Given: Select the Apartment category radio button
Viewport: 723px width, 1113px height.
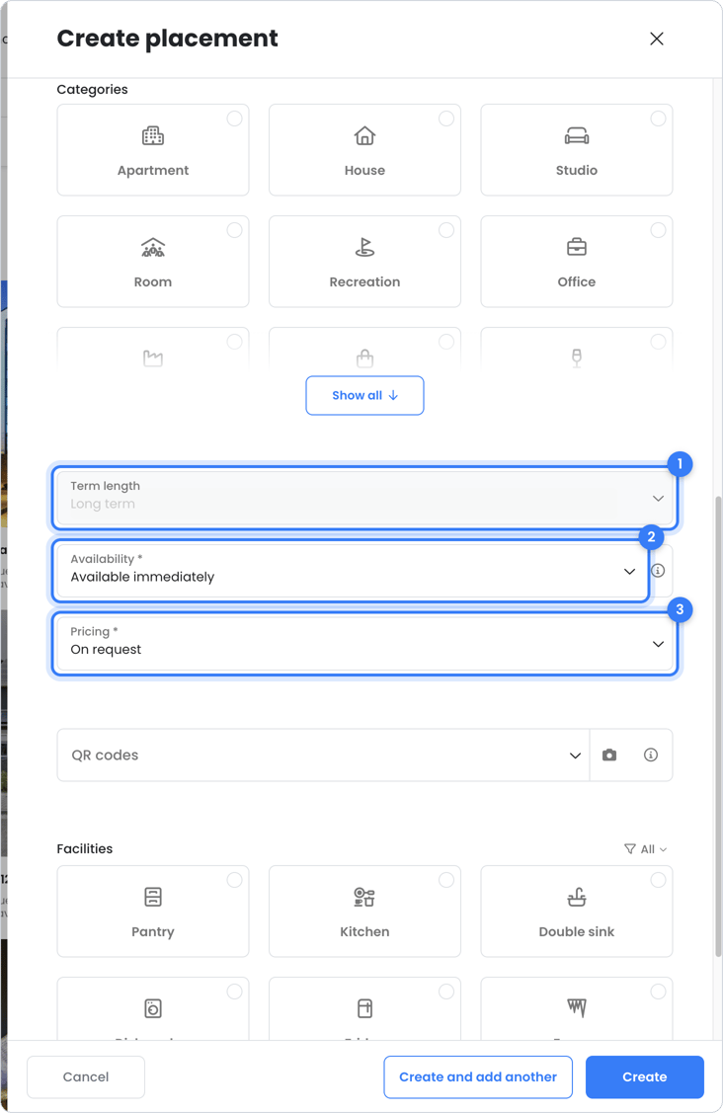Looking at the screenshot, I should click(234, 119).
